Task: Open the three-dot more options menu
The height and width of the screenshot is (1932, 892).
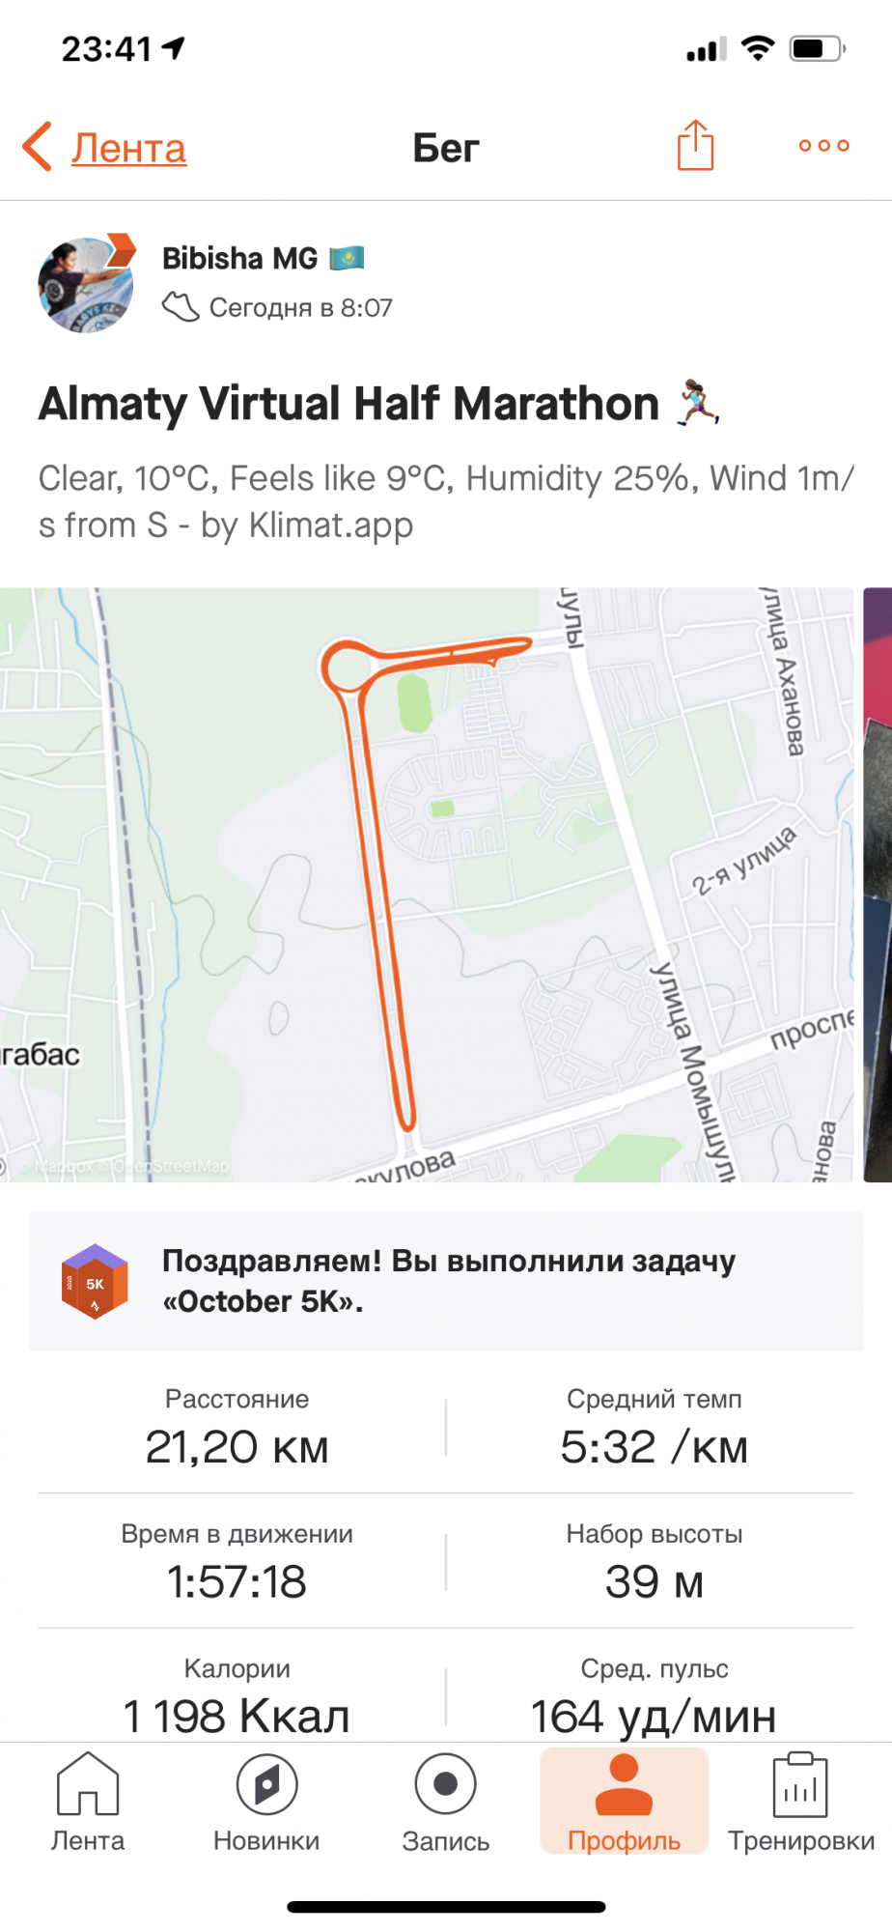Action: (823, 146)
